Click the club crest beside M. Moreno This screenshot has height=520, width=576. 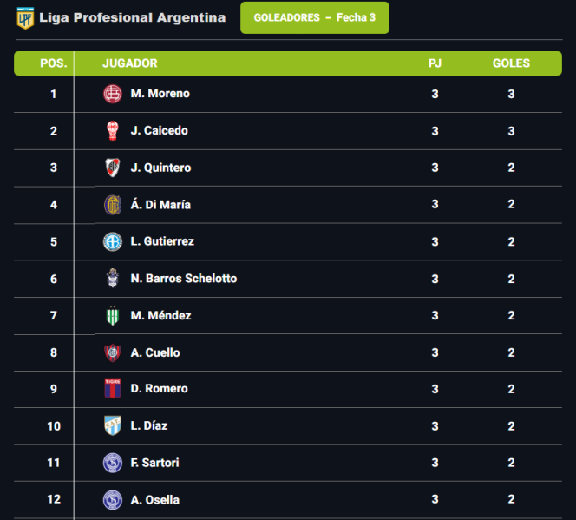[x=113, y=94]
